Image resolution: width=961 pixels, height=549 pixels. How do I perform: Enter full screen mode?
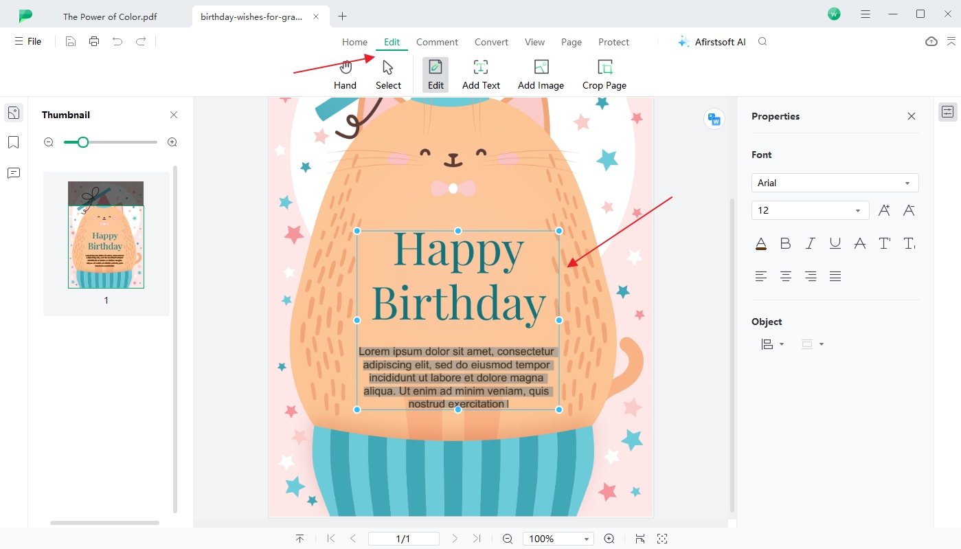pos(662,539)
